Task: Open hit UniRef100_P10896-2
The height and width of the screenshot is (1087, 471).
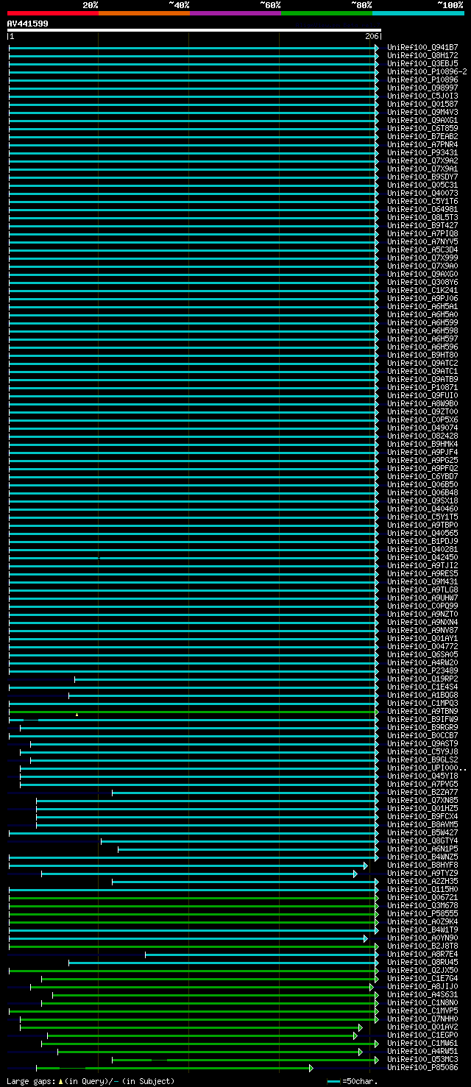Action: tap(427, 71)
